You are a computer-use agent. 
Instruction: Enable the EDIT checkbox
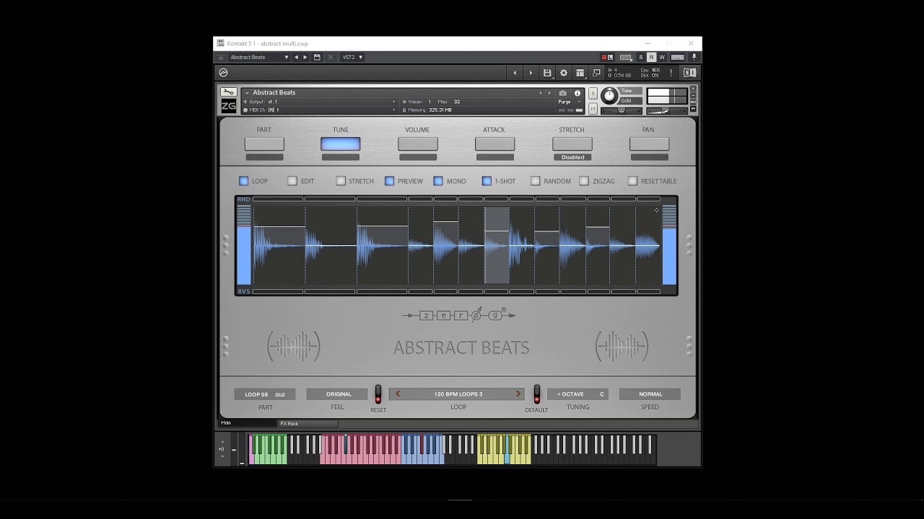pos(292,181)
